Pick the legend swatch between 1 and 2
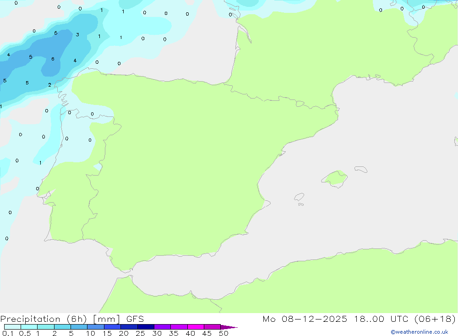458x336 pixels. 46,327
